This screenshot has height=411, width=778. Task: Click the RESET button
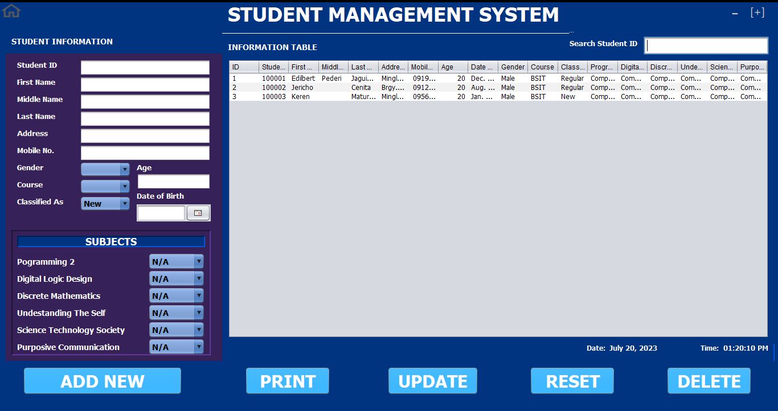pyautogui.click(x=572, y=381)
